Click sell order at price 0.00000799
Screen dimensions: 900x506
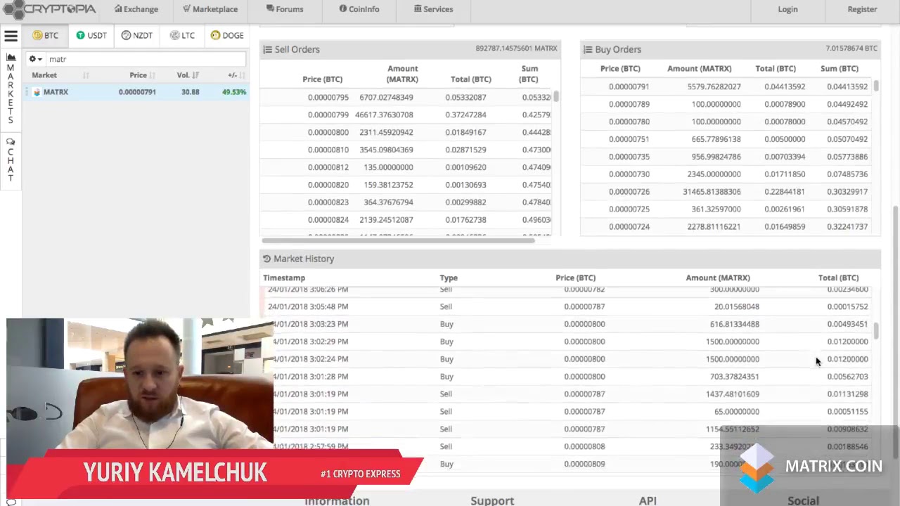click(x=406, y=115)
